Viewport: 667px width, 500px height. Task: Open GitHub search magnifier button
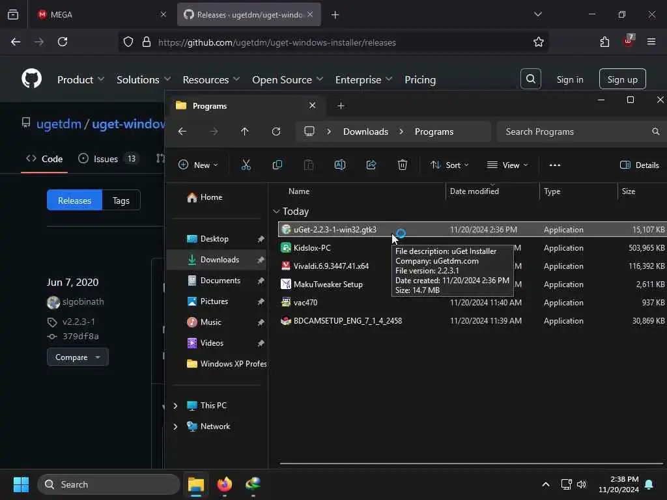pyautogui.click(x=530, y=79)
